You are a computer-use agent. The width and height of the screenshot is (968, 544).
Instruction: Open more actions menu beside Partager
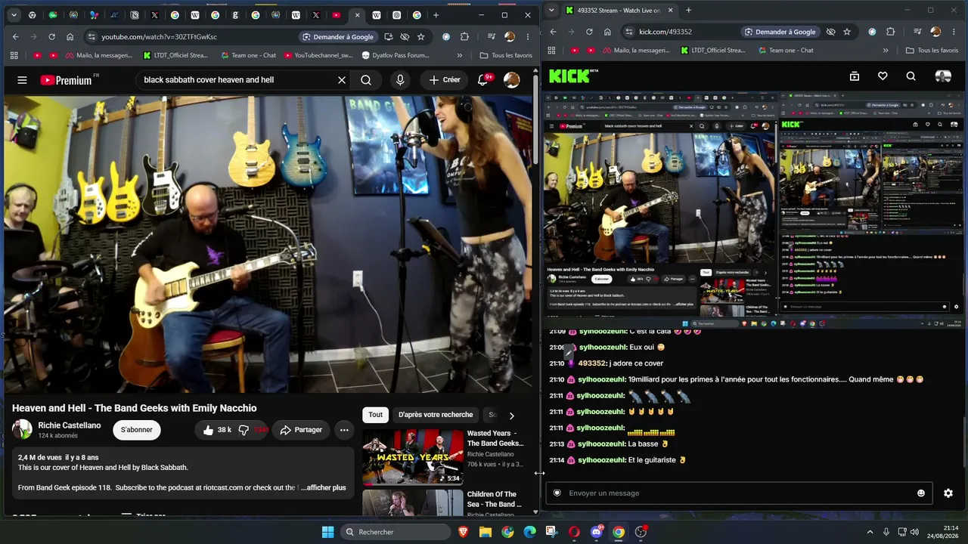coord(344,430)
